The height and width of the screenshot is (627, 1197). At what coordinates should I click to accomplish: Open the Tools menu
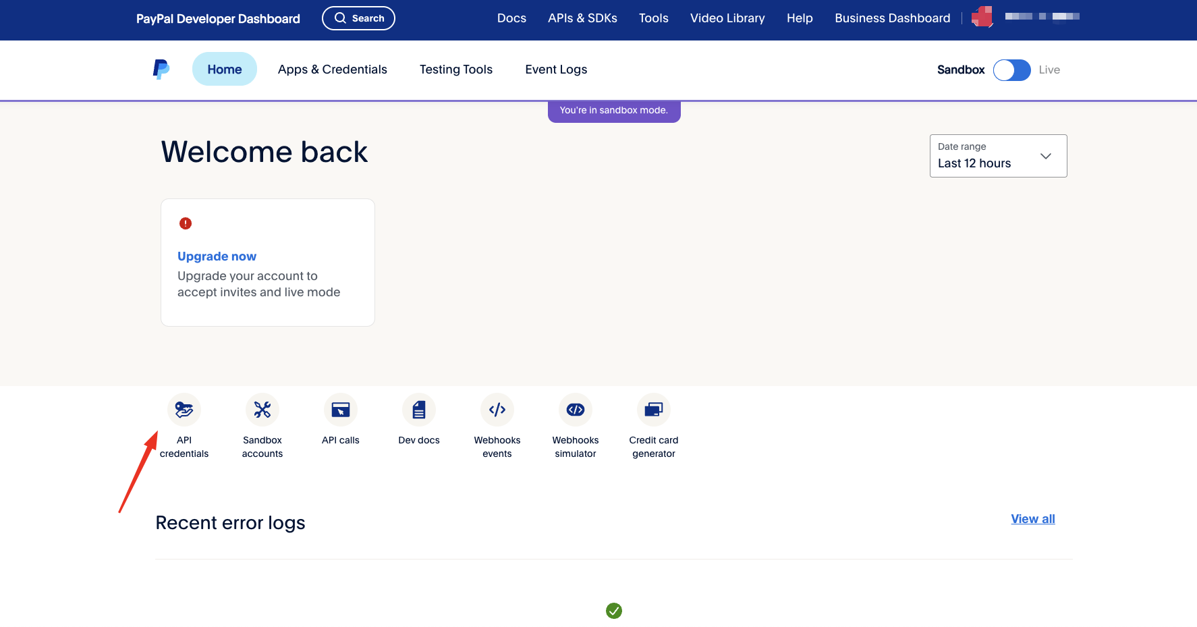pyautogui.click(x=653, y=18)
